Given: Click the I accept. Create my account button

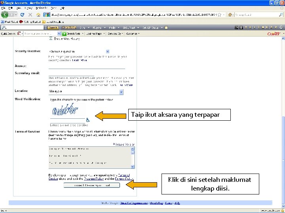Looking at the screenshot, I should pyautogui.click(x=91, y=185).
